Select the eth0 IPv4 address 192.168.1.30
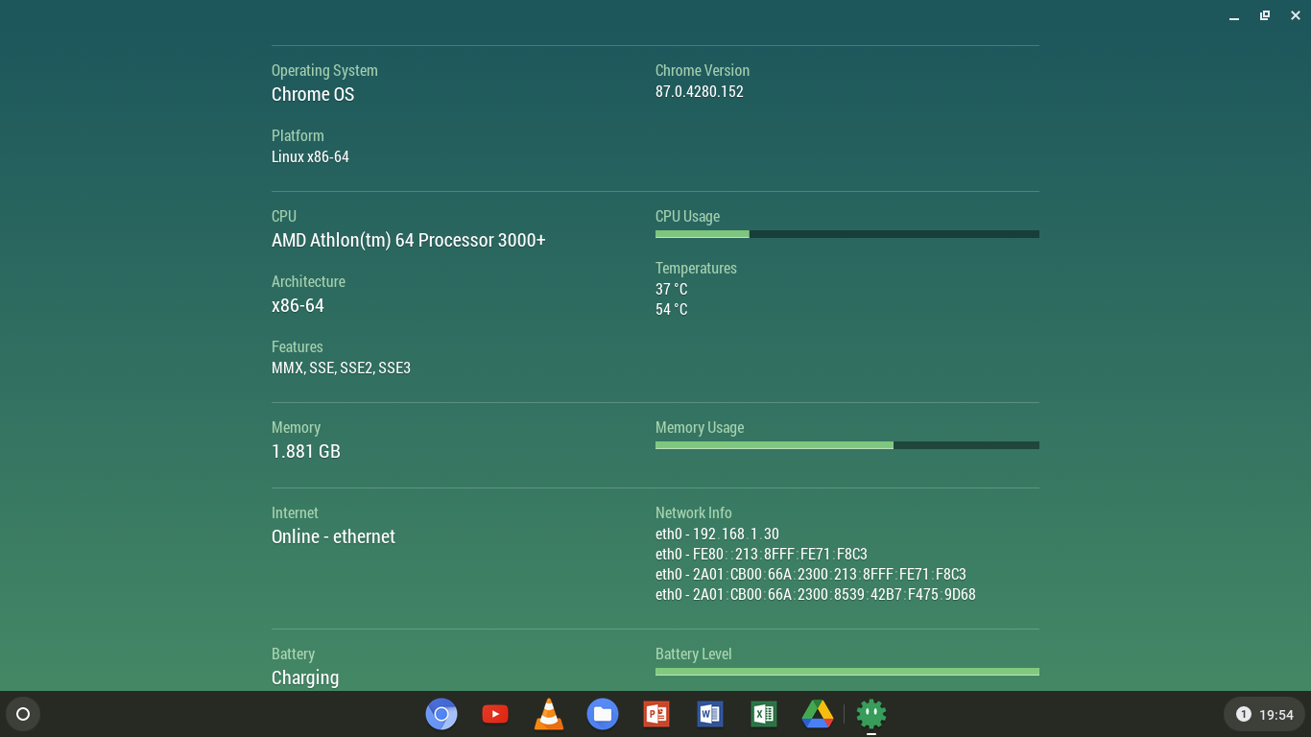The height and width of the screenshot is (737, 1311). click(717, 534)
